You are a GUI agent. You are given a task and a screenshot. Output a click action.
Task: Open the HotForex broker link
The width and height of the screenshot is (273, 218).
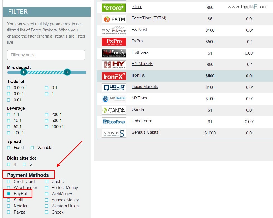[x=140, y=52]
